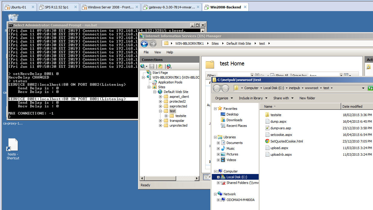Expand the Documents library in Explorer

(218, 143)
